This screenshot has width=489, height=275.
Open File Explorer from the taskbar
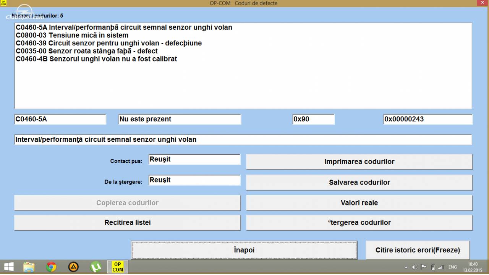[29, 267]
